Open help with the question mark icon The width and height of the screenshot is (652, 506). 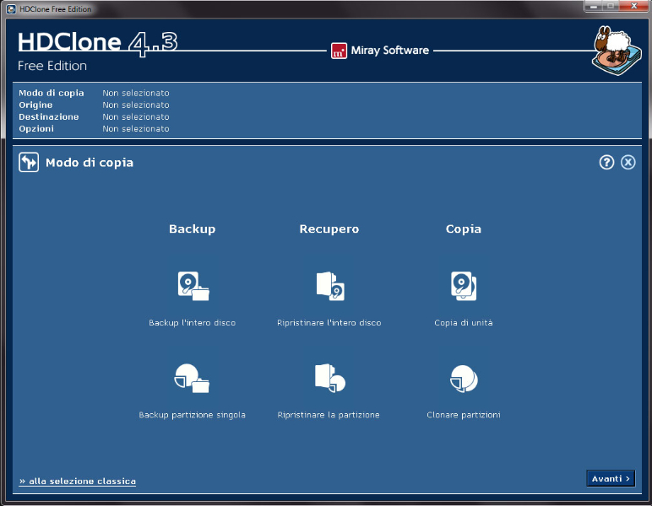click(x=606, y=163)
